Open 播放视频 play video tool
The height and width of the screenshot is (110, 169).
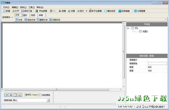pos(105,11)
